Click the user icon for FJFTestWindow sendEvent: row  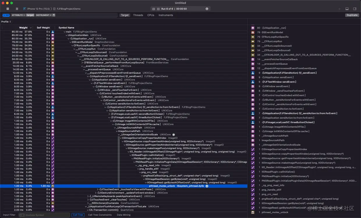[x=53, y=83]
